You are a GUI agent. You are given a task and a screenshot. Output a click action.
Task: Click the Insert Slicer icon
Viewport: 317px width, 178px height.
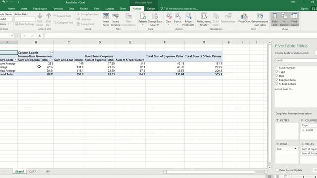pos(106,16)
